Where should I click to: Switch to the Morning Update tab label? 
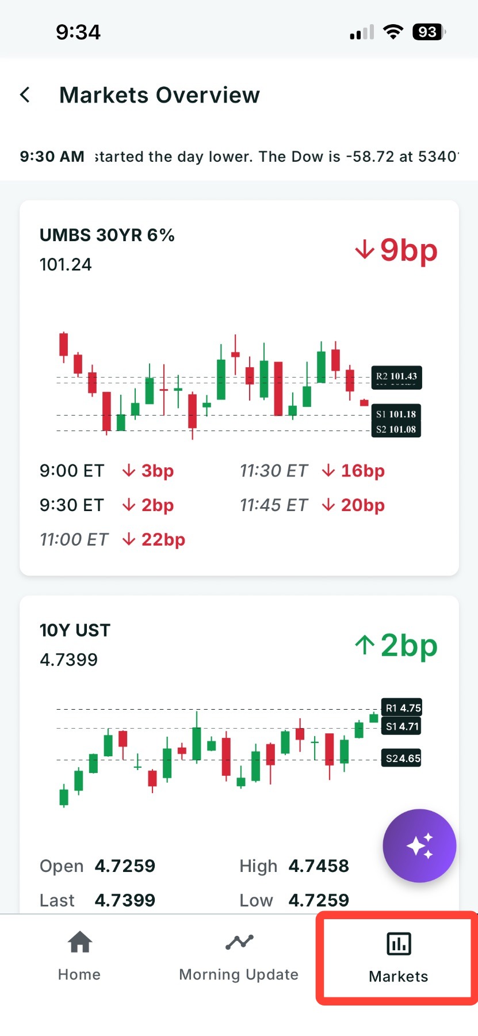pyautogui.click(x=239, y=974)
